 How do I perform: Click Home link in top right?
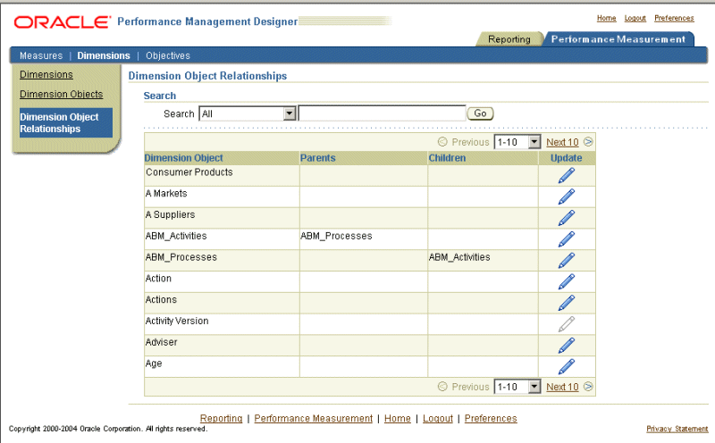tap(607, 18)
